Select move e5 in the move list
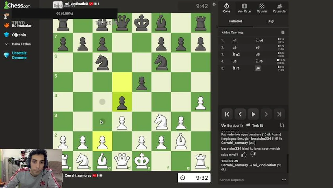 [x=257, y=48]
